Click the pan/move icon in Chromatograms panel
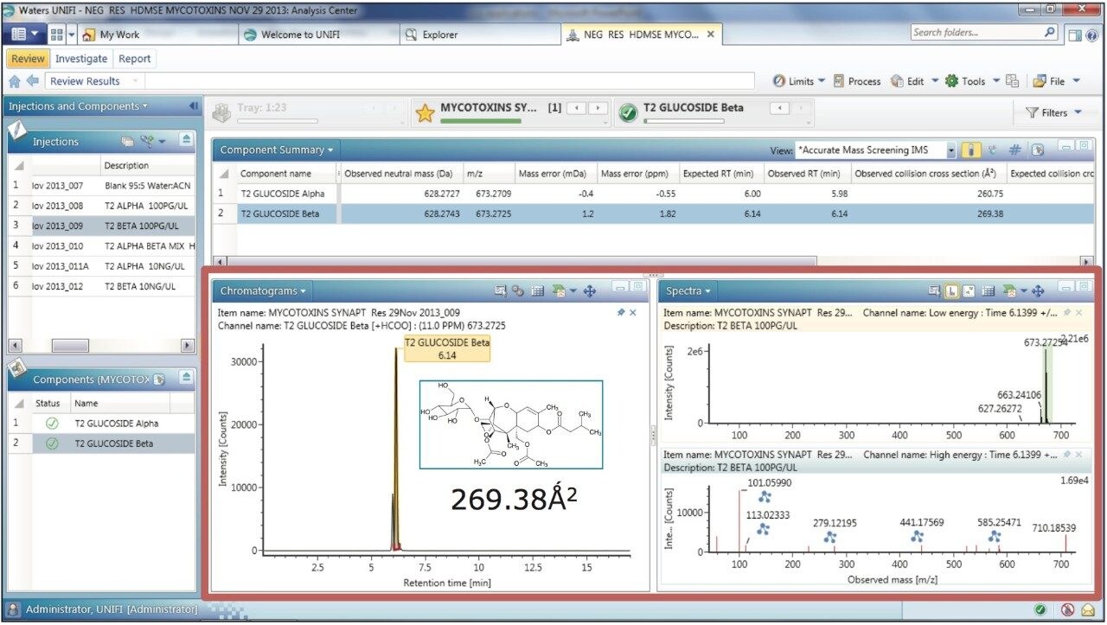This screenshot has width=1107, height=625. [590, 291]
